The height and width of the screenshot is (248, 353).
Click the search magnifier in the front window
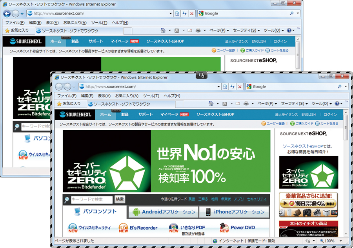pos(340,86)
